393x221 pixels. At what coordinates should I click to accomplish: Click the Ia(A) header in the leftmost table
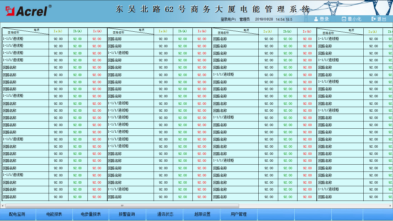(58, 31)
